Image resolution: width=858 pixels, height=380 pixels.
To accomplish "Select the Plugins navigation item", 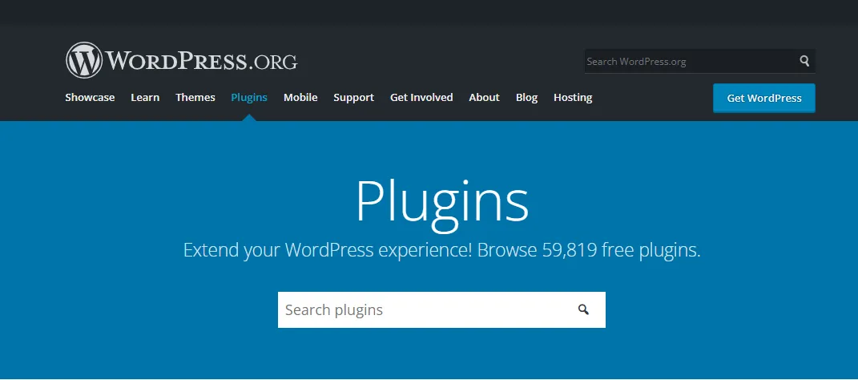I will (x=249, y=98).
